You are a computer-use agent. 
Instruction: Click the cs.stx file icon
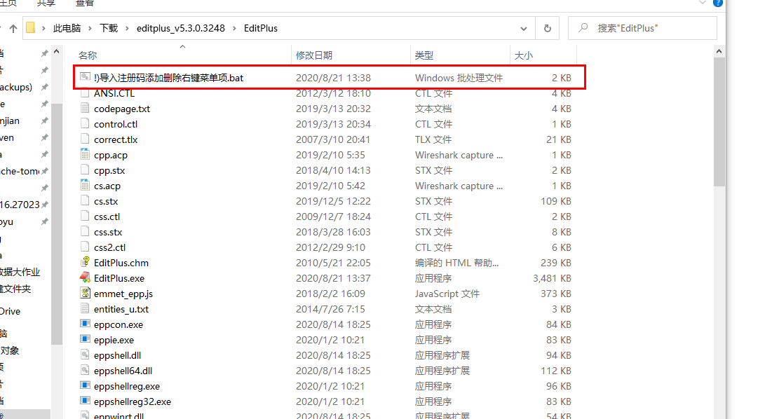[85, 200]
